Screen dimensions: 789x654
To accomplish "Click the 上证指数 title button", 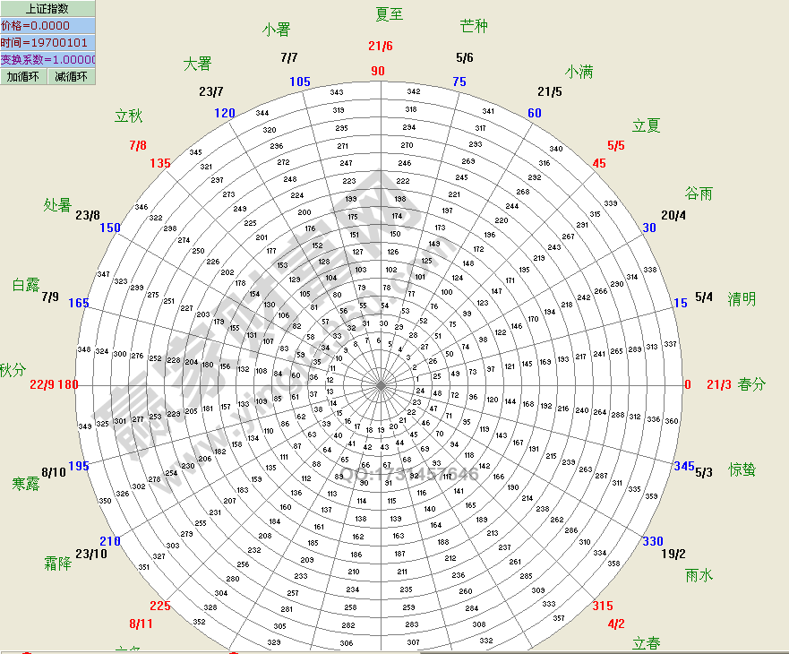I will 47,8.
